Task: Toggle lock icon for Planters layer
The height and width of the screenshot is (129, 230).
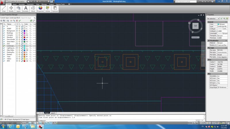Action: pyautogui.click(x=22, y=54)
